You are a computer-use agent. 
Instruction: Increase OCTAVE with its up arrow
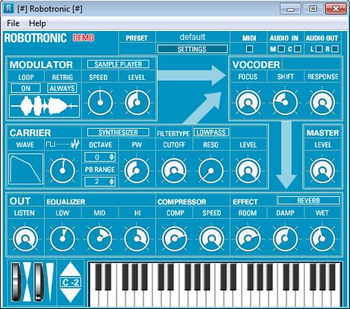point(111,156)
